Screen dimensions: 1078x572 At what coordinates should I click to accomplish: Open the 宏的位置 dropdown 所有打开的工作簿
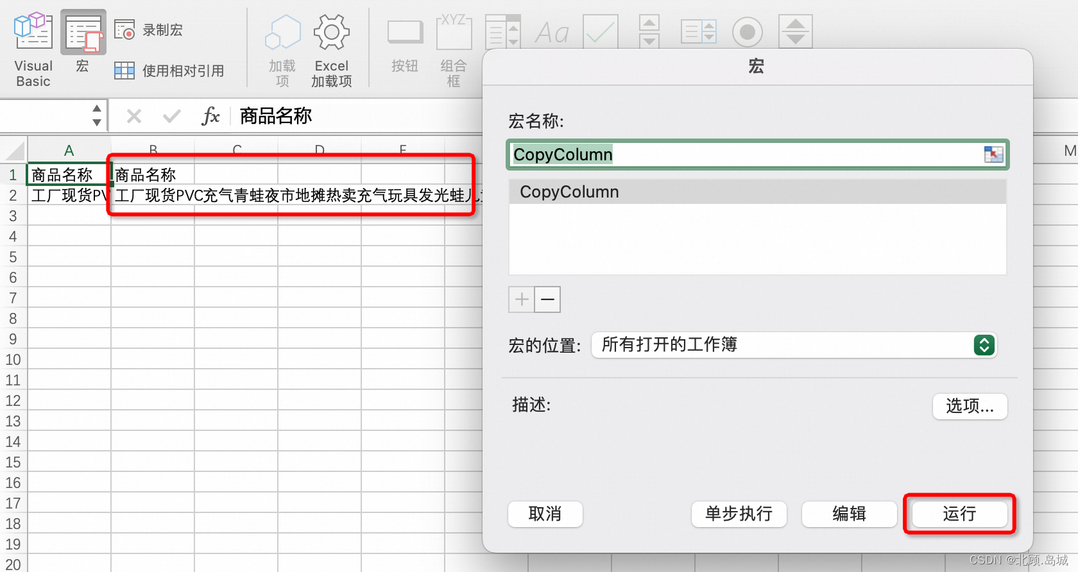tap(794, 345)
